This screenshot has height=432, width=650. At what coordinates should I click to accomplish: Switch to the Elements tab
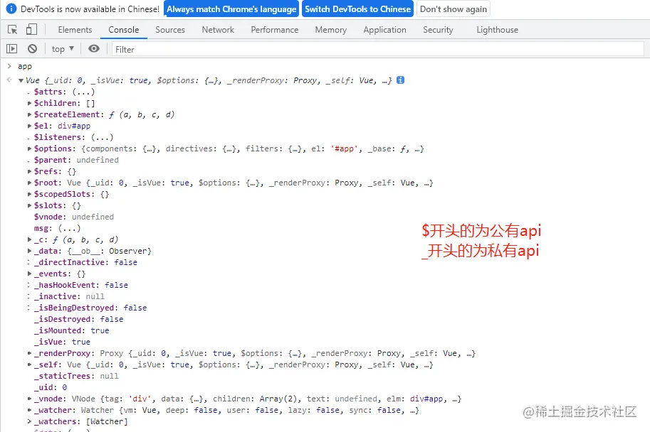pyautogui.click(x=75, y=30)
